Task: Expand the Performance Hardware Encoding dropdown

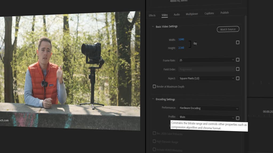Action: coord(208,108)
